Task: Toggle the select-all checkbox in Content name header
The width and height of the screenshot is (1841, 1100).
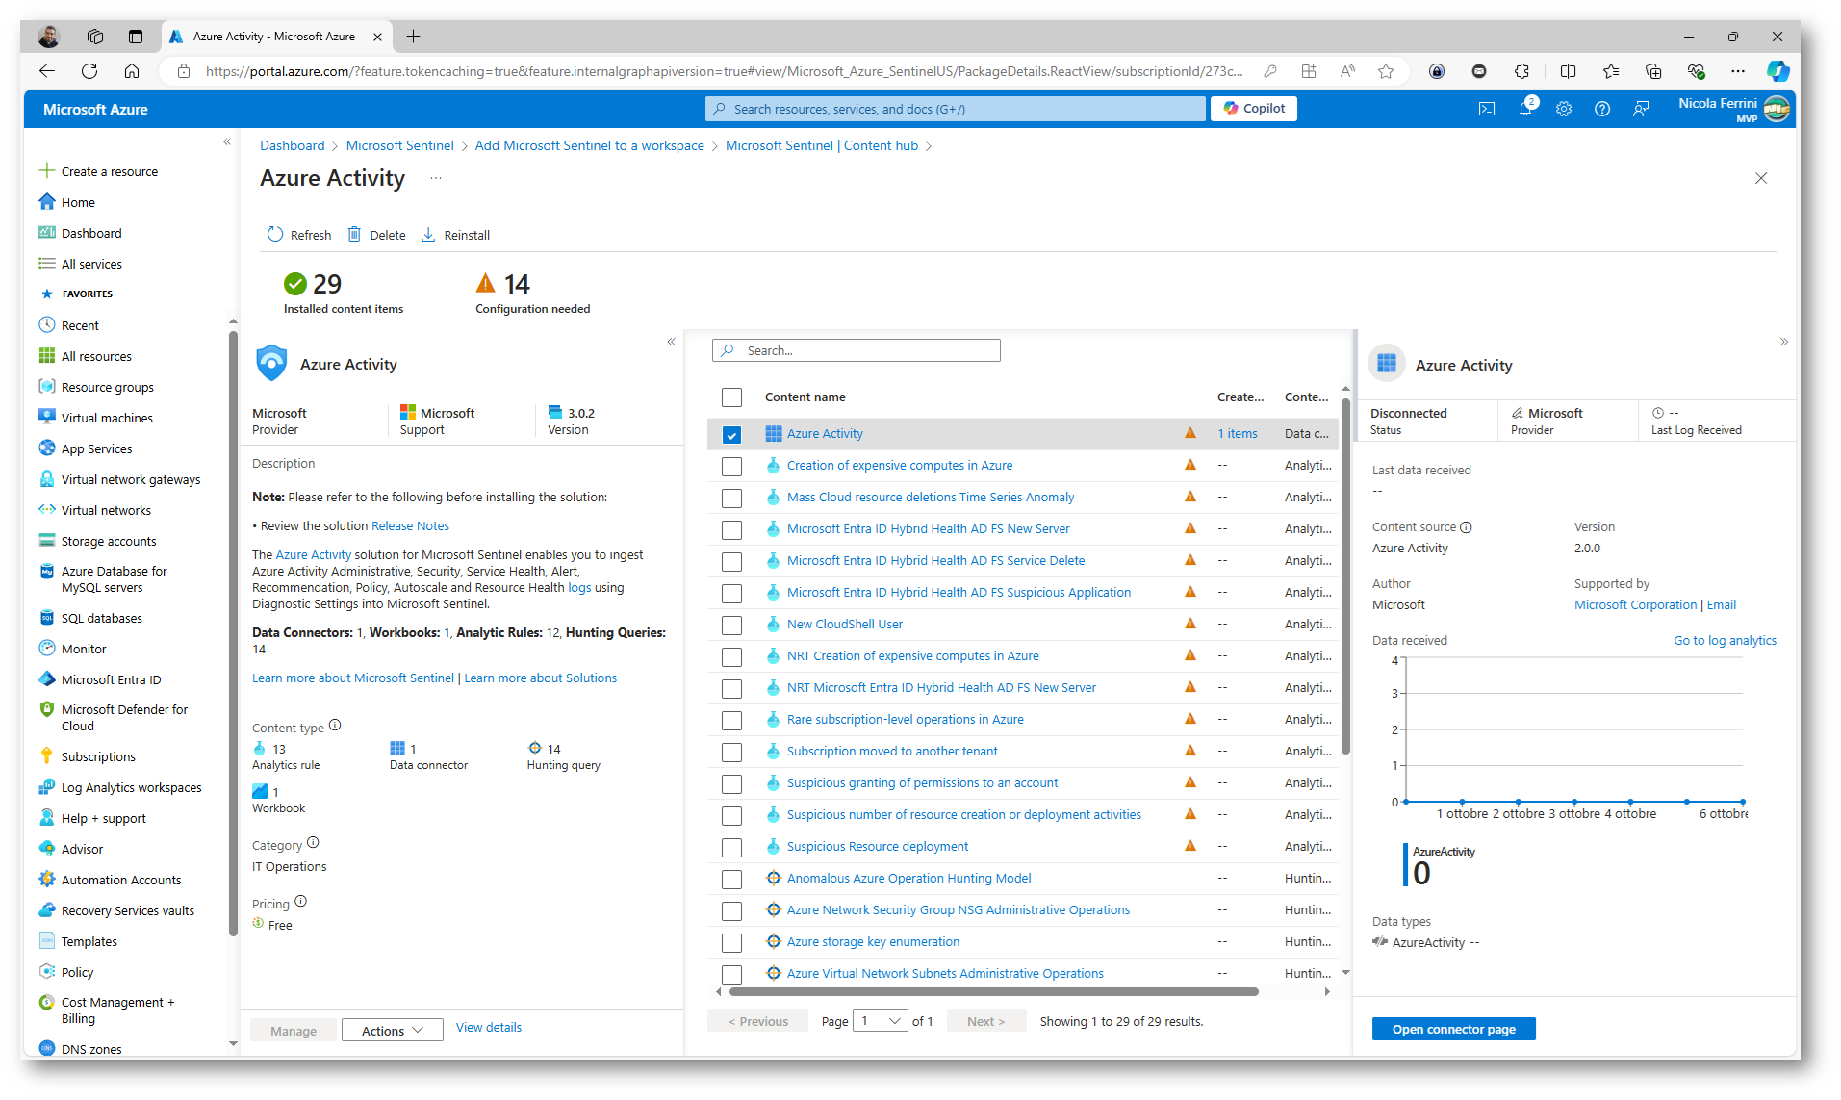Action: coord(731,397)
